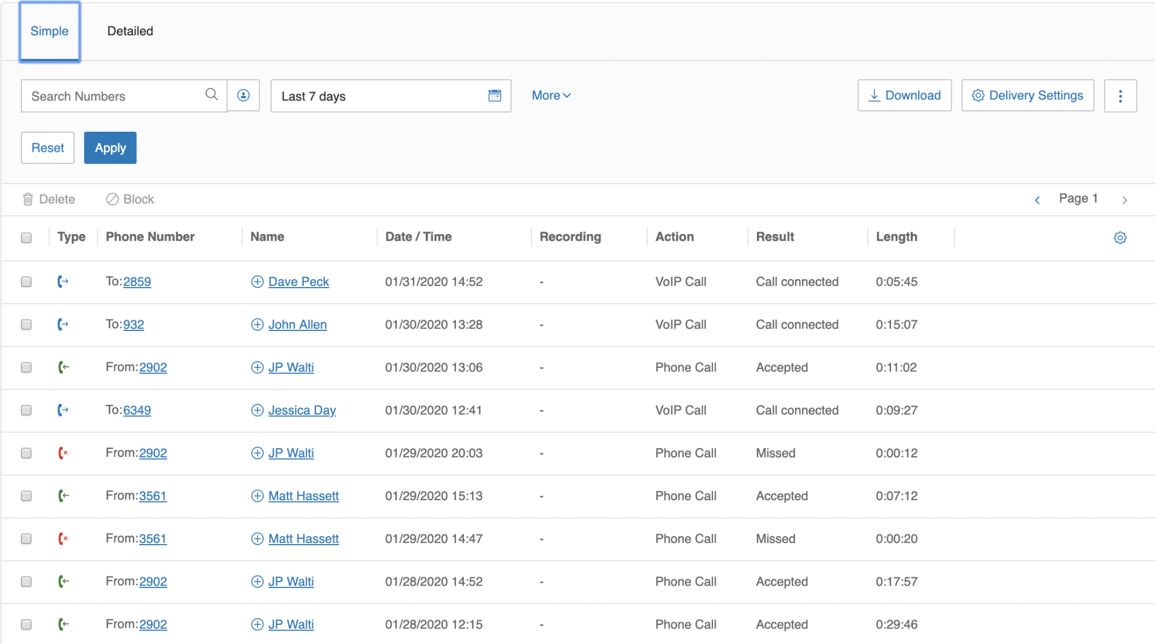The height and width of the screenshot is (644, 1155).
Task: Click the contact picker icon beside search
Action: pos(243,95)
